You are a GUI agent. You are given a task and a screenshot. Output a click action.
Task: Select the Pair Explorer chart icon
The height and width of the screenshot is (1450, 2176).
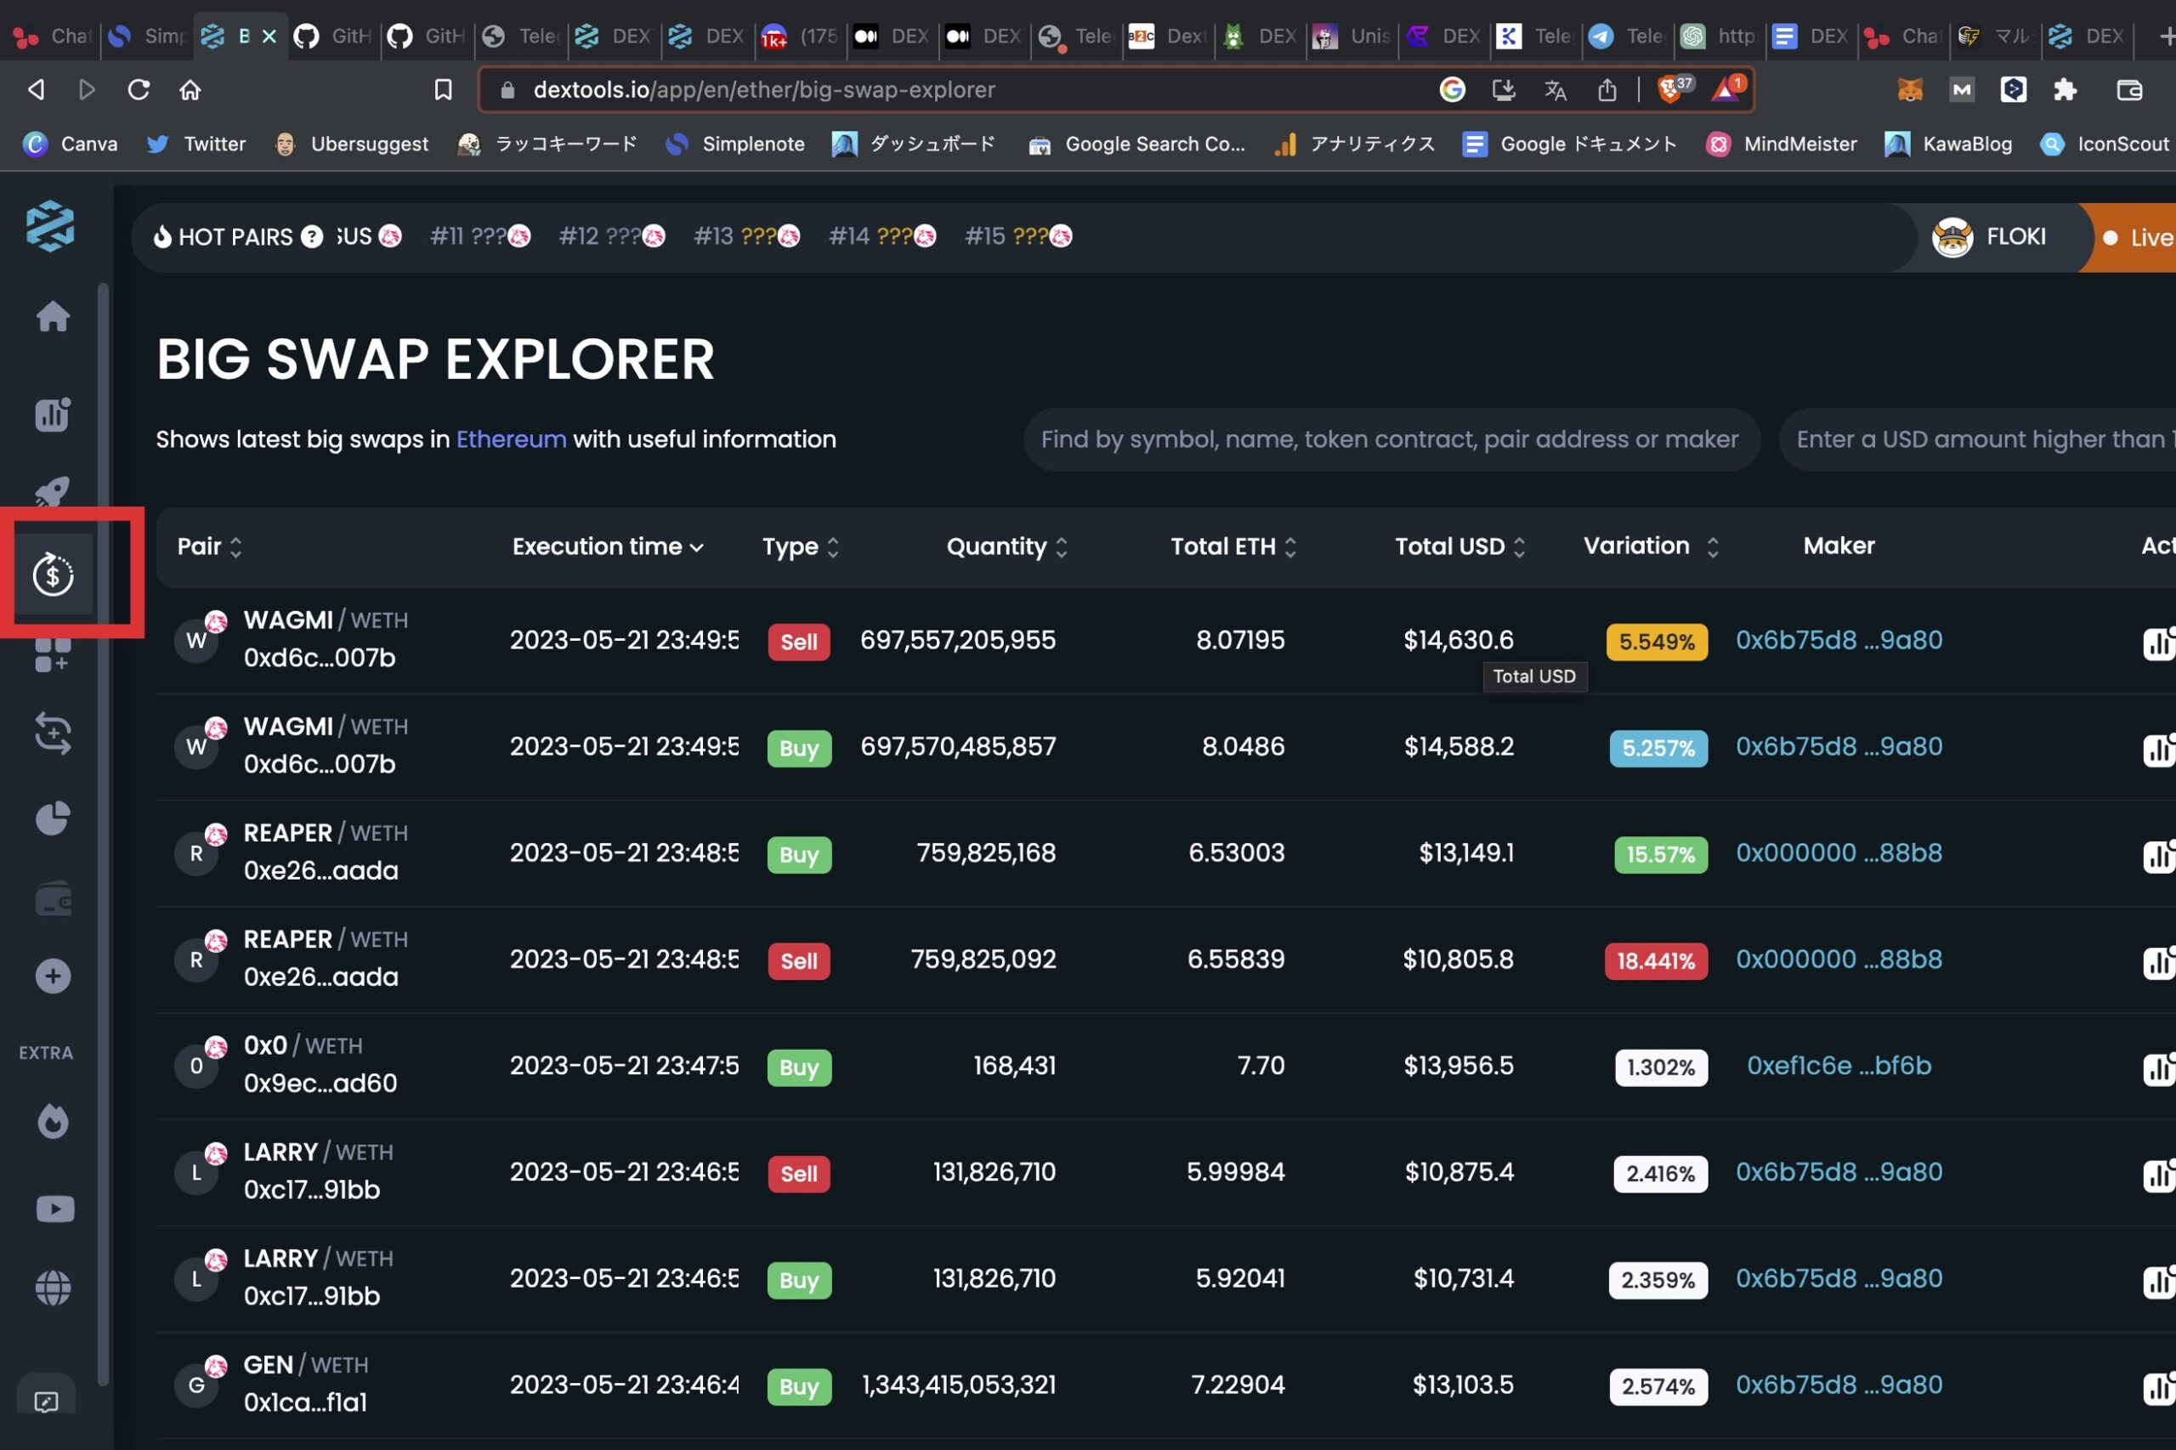click(x=52, y=414)
